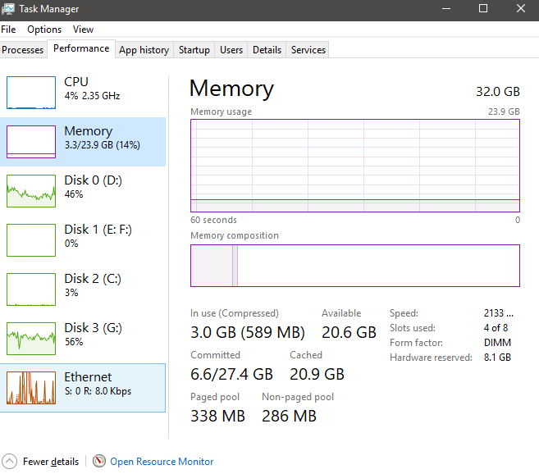Click the Paged pool 338 MB value
The height and width of the screenshot is (474, 539).
pyautogui.click(x=217, y=416)
